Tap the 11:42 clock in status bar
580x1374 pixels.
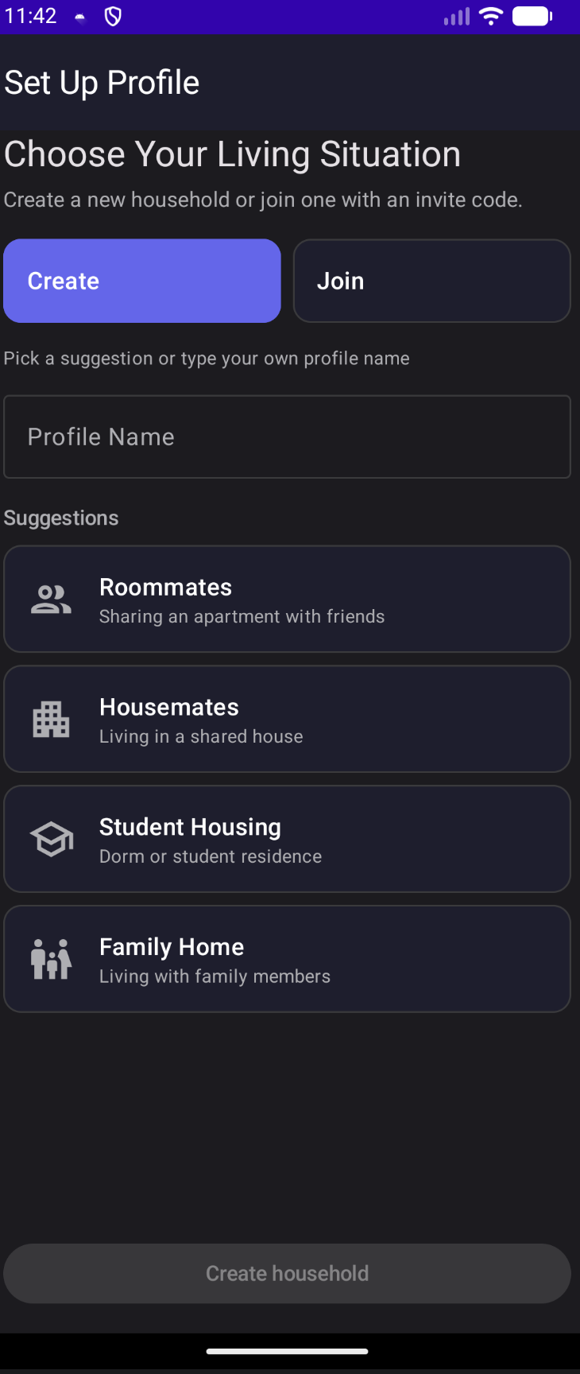(x=30, y=16)
